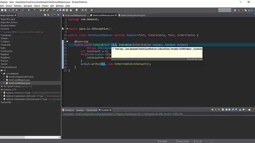Click the Package Explorer horizontal scrollbar thumb
The height and width of the screenshot is (143, 255).
pos(12,137)
